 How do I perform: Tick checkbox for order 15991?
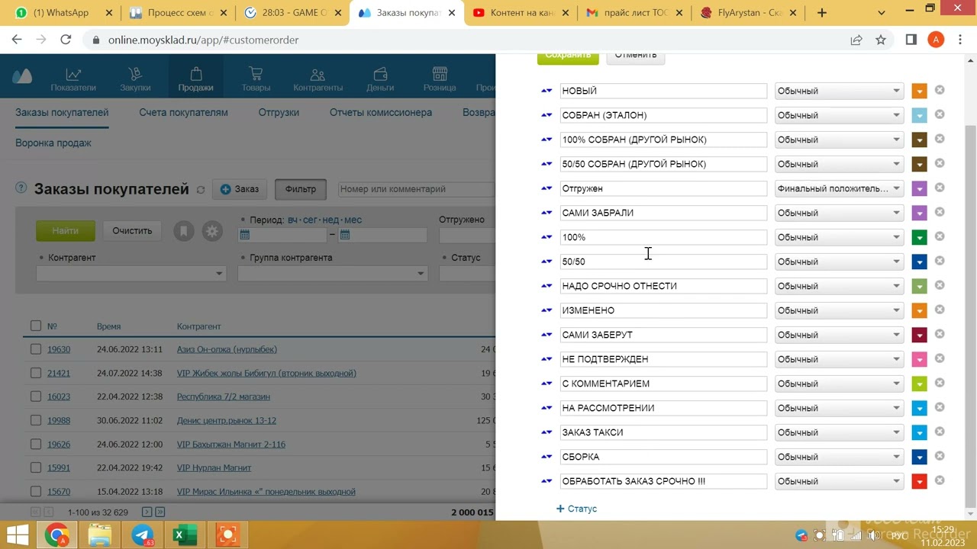(x=36, y=467)
